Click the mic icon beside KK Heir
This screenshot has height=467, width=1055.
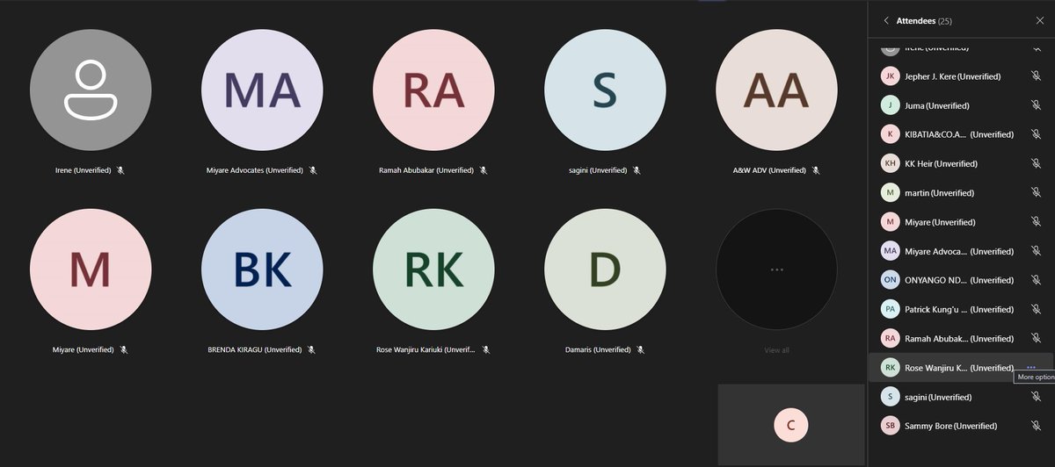click(x=1036, y=163)
